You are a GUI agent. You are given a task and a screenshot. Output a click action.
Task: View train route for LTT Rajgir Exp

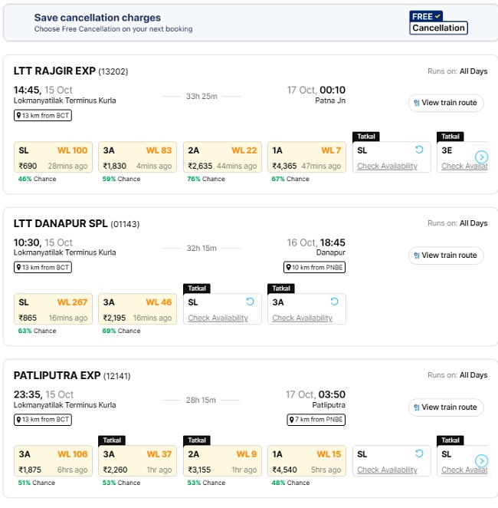pos(445,103)
